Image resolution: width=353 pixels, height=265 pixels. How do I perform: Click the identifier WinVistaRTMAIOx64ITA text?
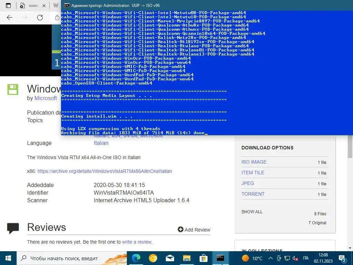tap(124, 193)
